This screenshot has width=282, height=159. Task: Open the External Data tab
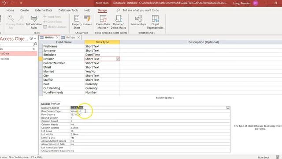click(x=44, y=10)
